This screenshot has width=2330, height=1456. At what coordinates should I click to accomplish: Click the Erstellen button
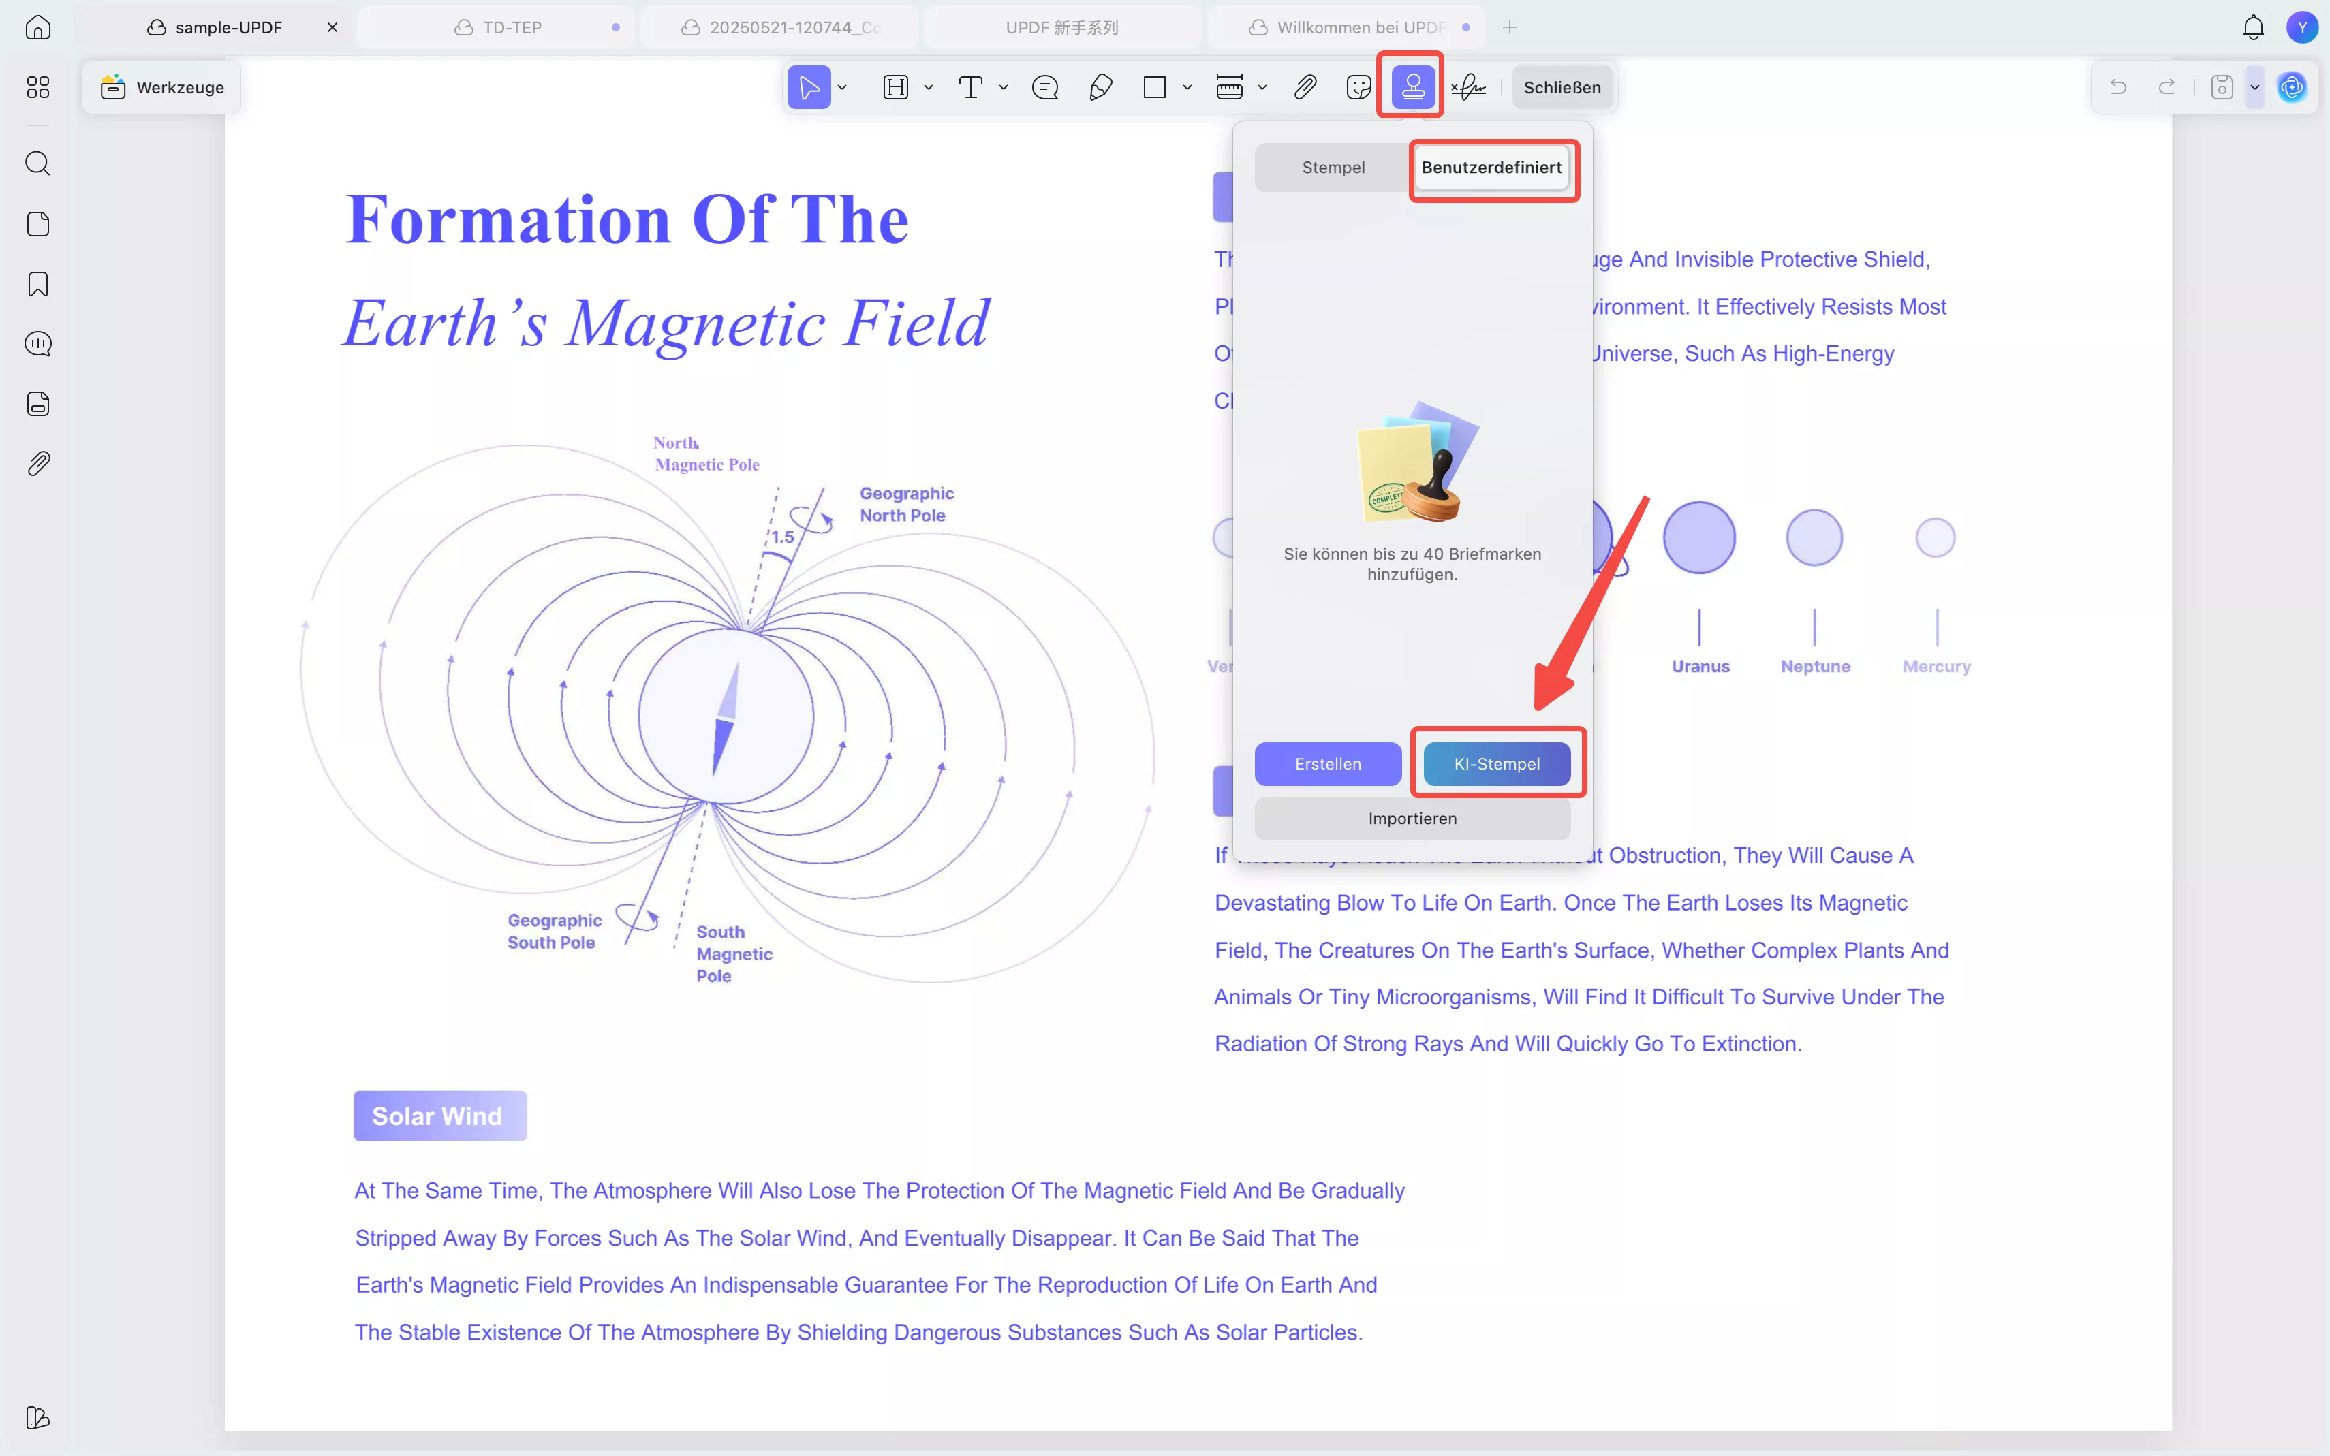(x=1327, y=763)
